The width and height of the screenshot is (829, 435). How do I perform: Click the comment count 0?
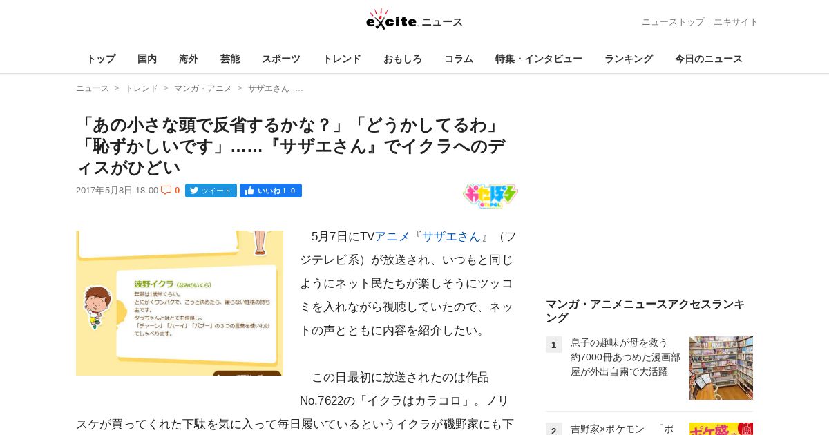pyautogui.click(x=177, y=191)
